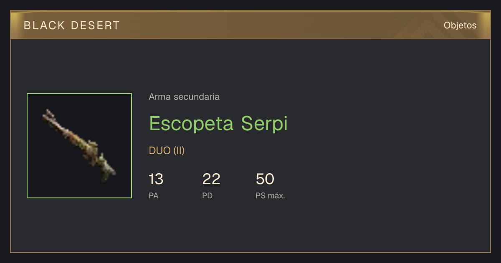Click the Escopeta Serpi shotgun icon
The height and width of the screenshot is (263, 501).
point(79,145)
